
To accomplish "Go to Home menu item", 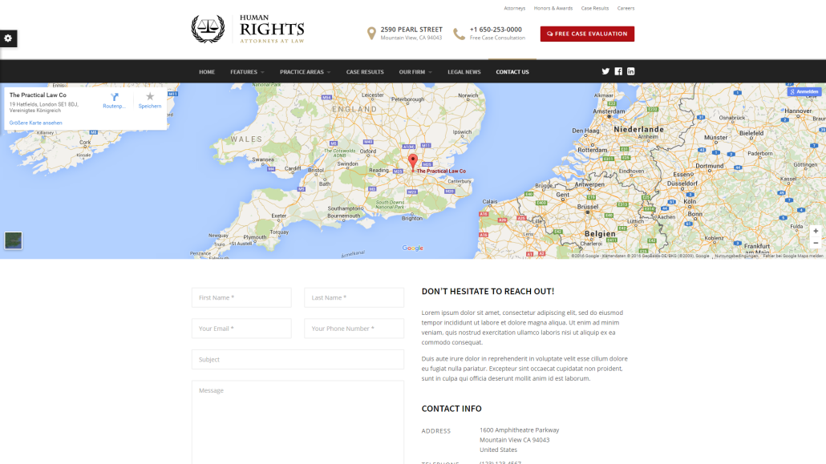I will tap(207, 72).
